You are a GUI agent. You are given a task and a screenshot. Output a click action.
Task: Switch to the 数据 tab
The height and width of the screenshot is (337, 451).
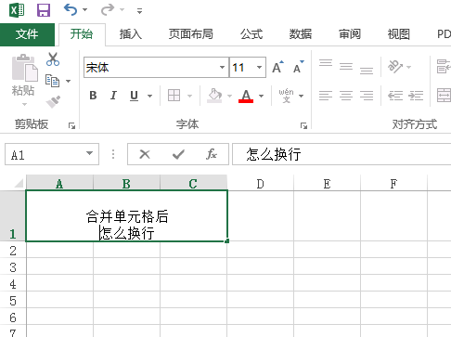tap(301, 34)
